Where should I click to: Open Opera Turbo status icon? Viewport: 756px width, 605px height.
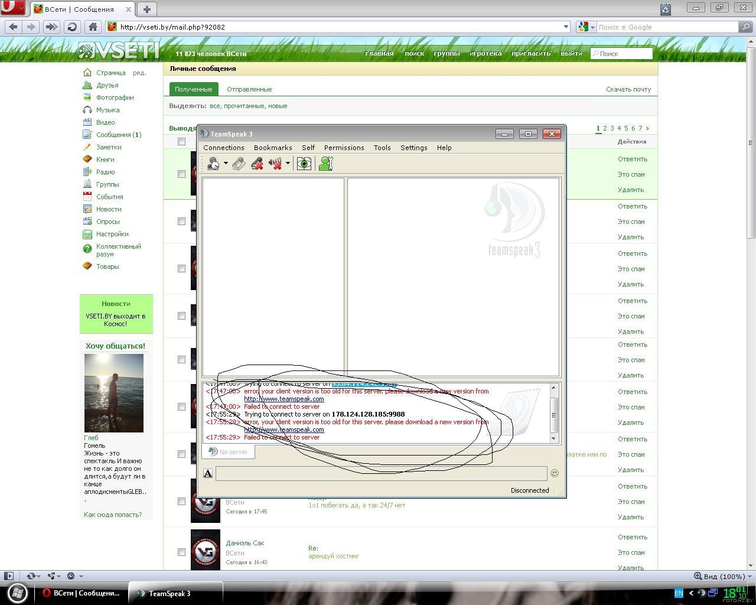pos(71,576)
